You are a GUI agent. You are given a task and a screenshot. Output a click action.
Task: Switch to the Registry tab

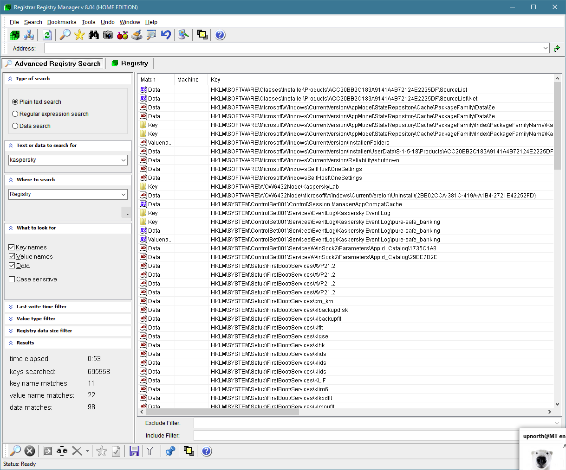(130, 64)
